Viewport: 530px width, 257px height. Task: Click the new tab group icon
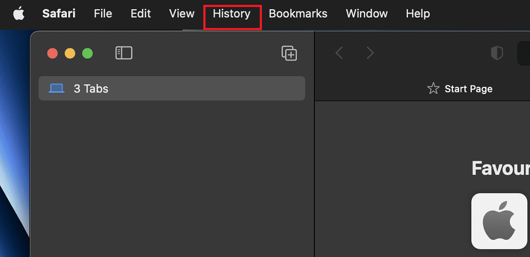click(289, 53)
